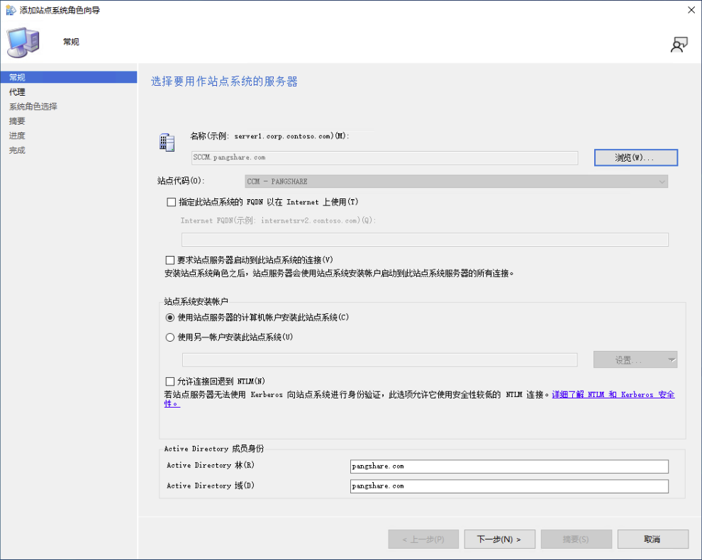Click the wizard title bar icon
The width and height of the screenshot is (702, 560).
[11, 10]
